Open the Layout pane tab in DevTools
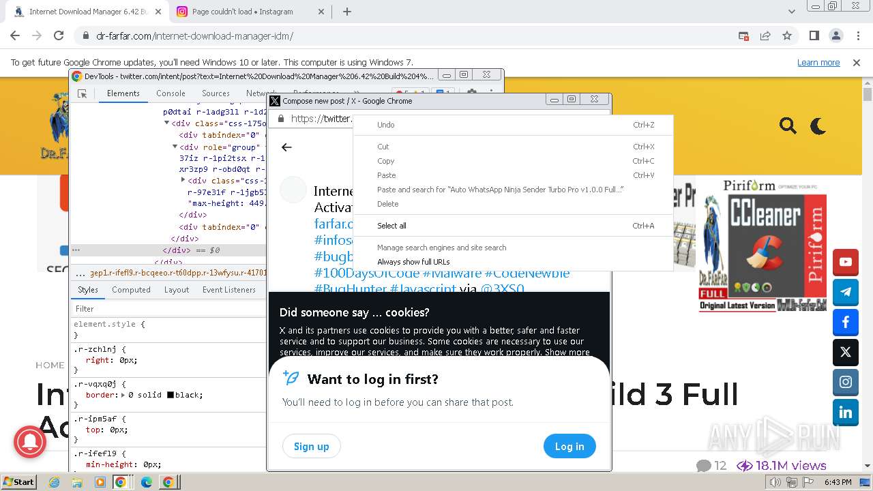The width and height of the screenshot is (873, 491). (177, 290)
